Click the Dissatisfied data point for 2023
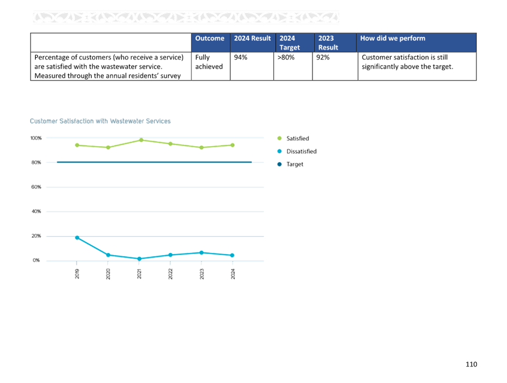Image resolution: width=507 pixels, height=383 pixels. pos(201,252)
